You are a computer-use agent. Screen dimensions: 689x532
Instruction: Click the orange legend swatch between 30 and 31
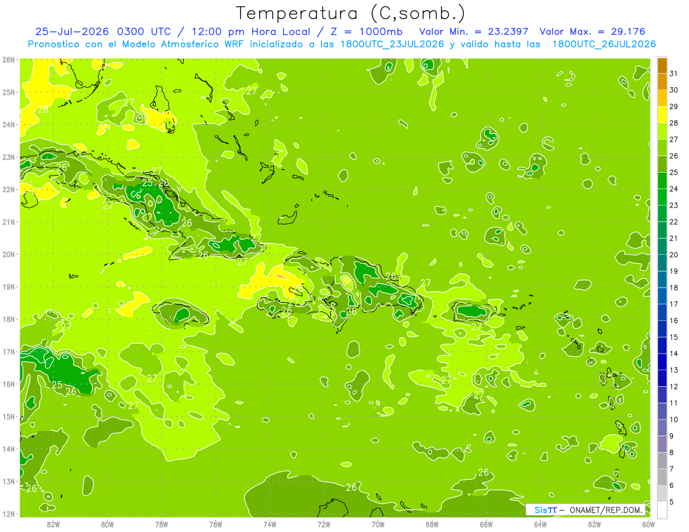662,82
